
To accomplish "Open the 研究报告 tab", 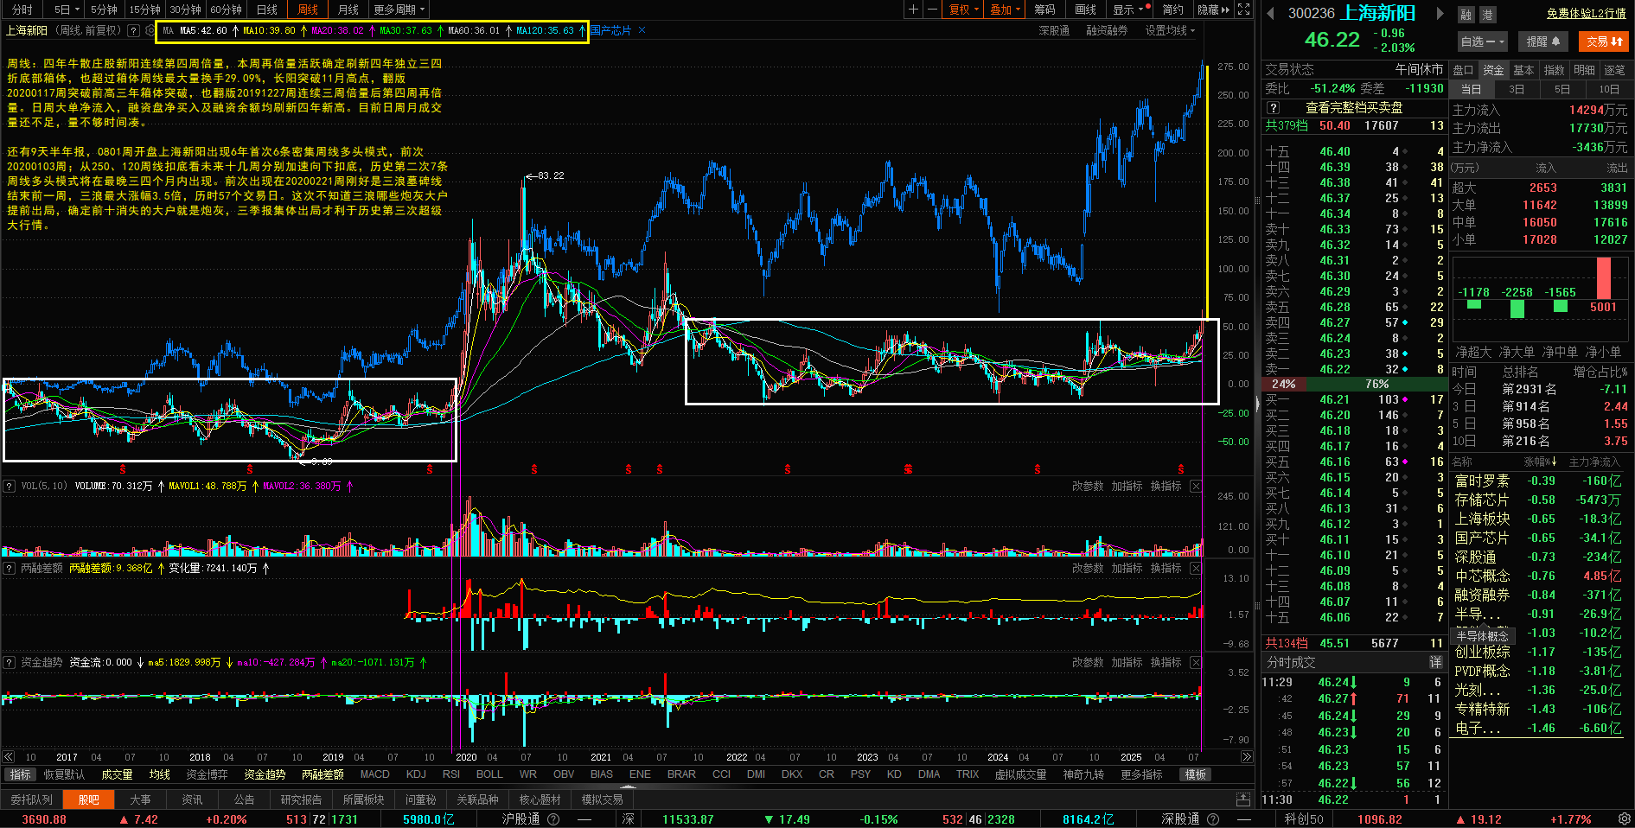I will pyautogui.click(x=301, y=799).
